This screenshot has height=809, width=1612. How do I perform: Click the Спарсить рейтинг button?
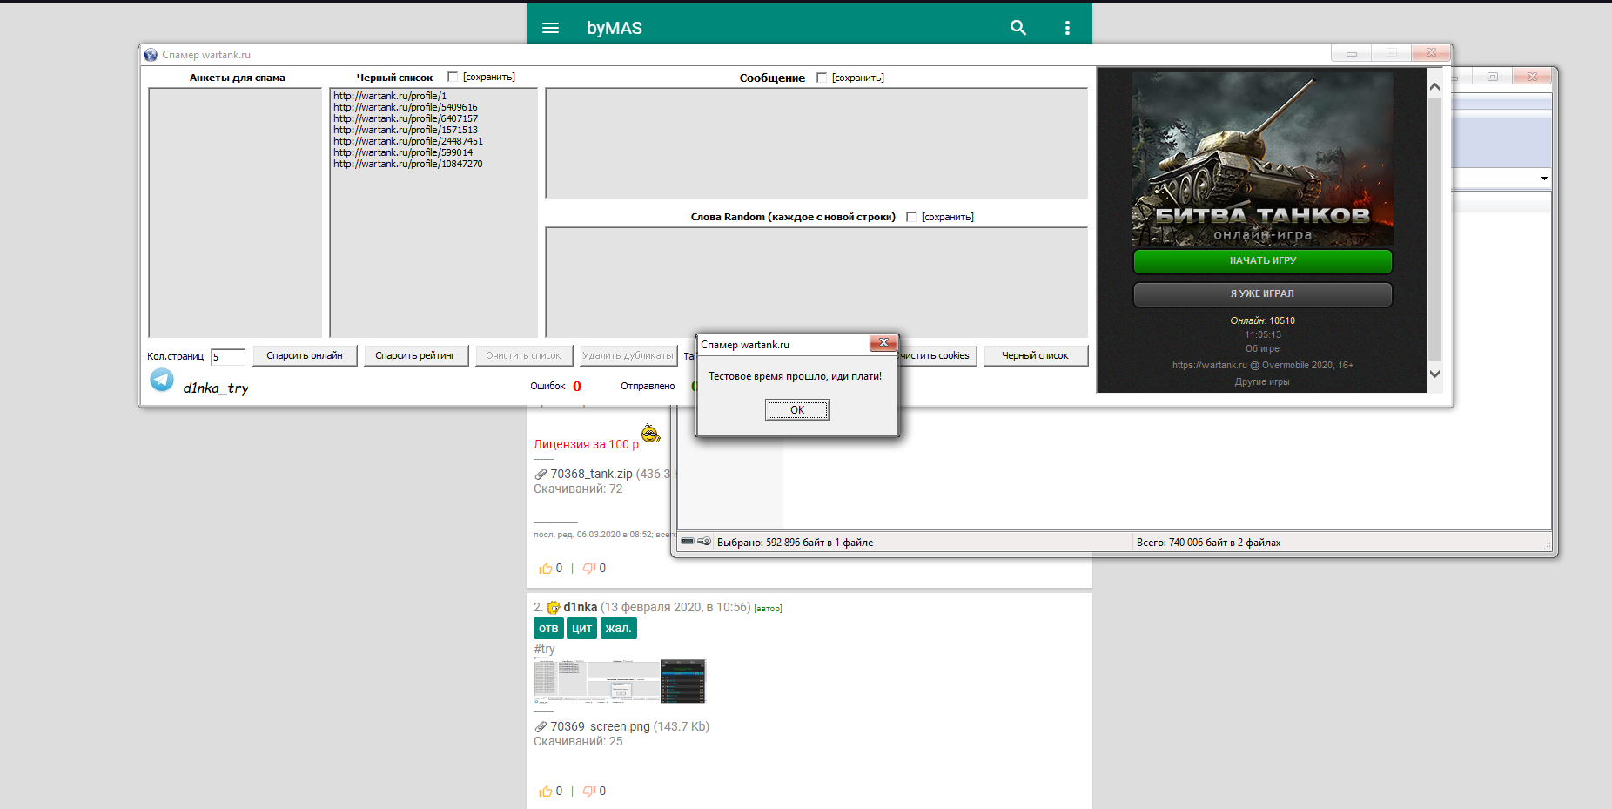click(x=415, y=355)
